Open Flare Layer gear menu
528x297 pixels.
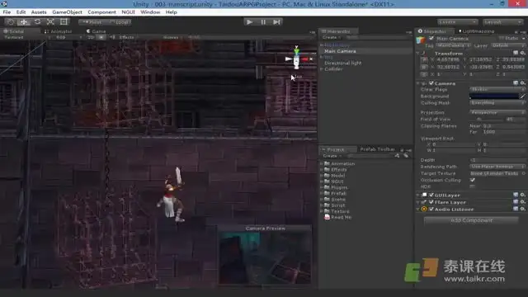tap(522, 201)
